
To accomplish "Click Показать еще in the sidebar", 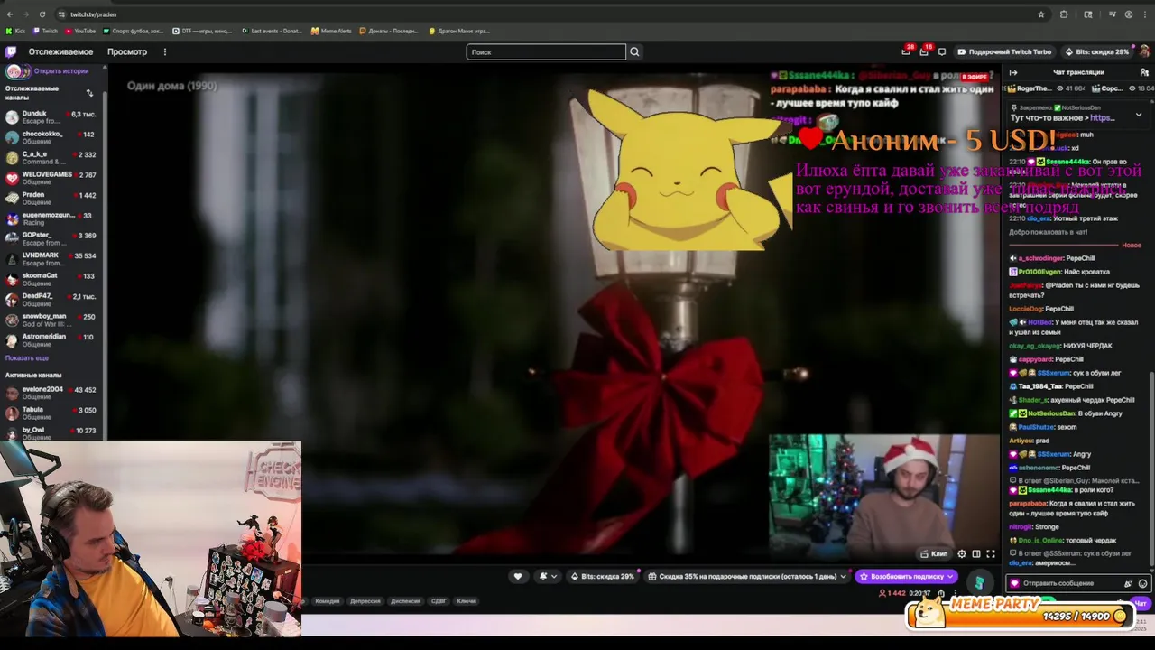I will (27, 358).
